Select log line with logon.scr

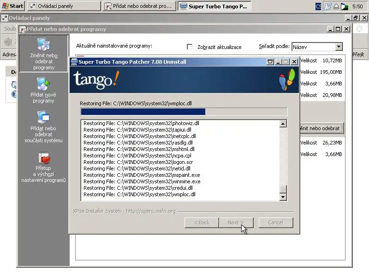138,162
